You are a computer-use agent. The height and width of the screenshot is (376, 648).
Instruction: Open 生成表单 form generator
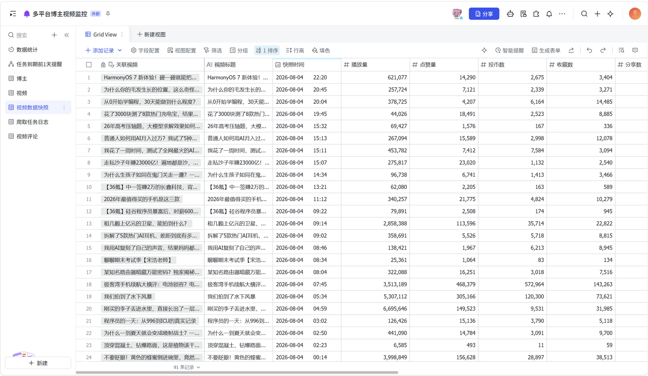pyautogui.click(x=546, y=50)
